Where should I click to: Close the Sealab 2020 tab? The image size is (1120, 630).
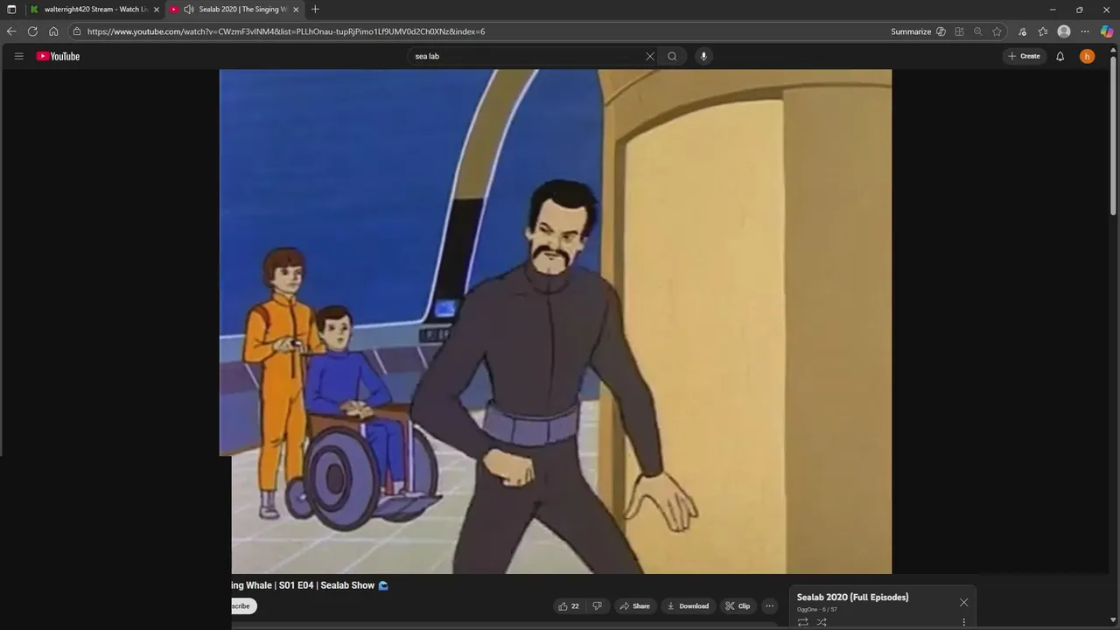[296, 10]
